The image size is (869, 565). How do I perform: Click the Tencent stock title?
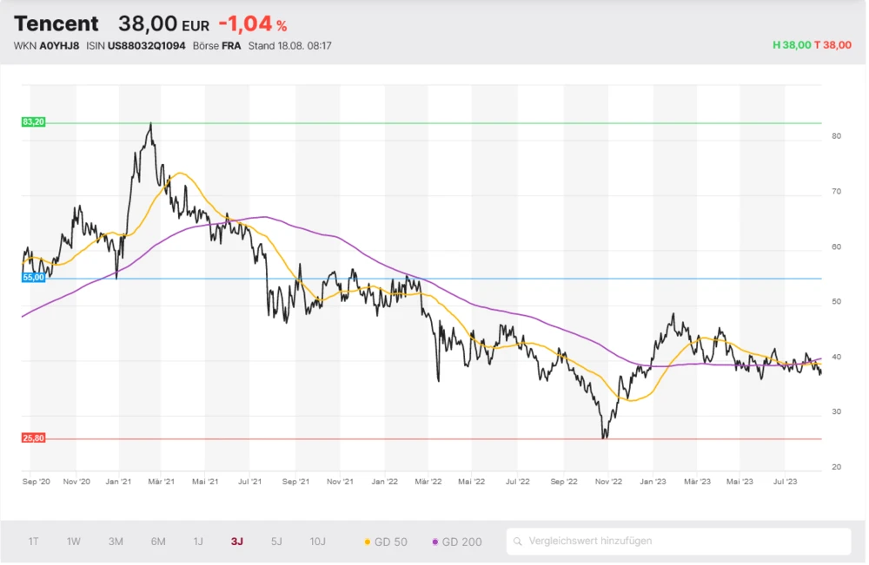56,23
